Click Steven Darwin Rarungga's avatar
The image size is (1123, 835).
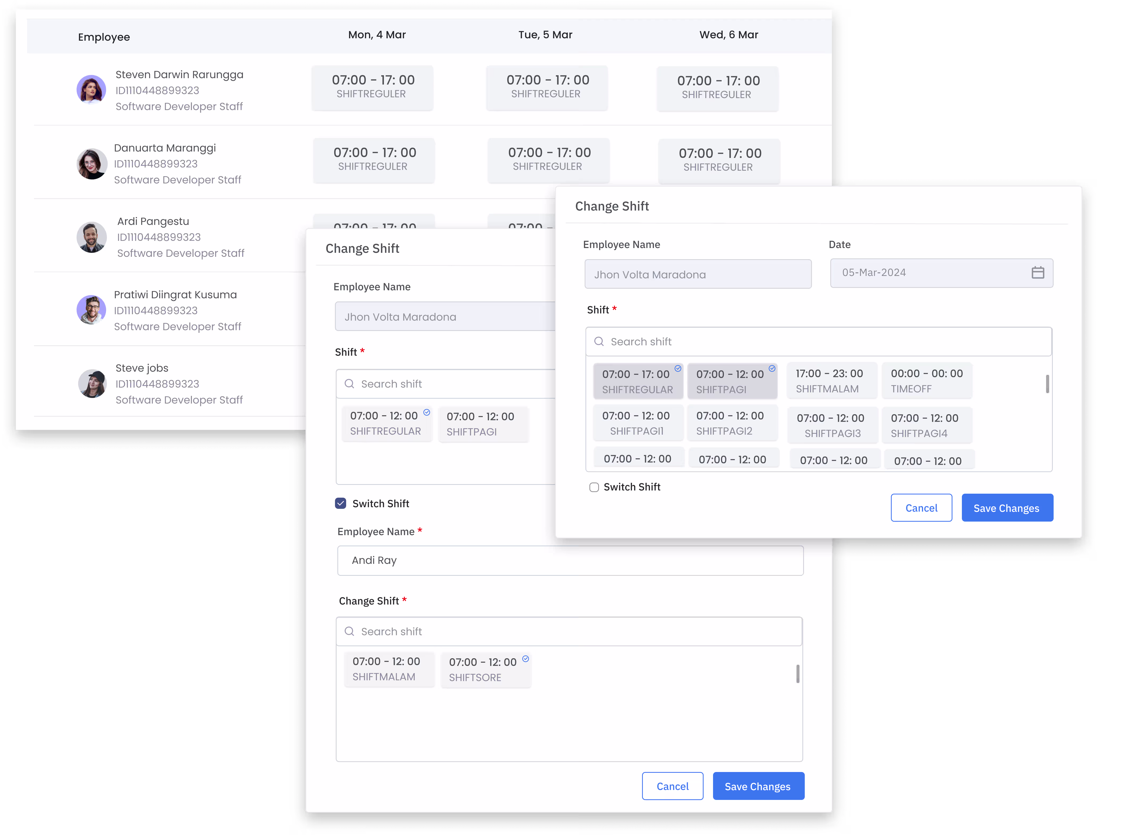[91, 90]
